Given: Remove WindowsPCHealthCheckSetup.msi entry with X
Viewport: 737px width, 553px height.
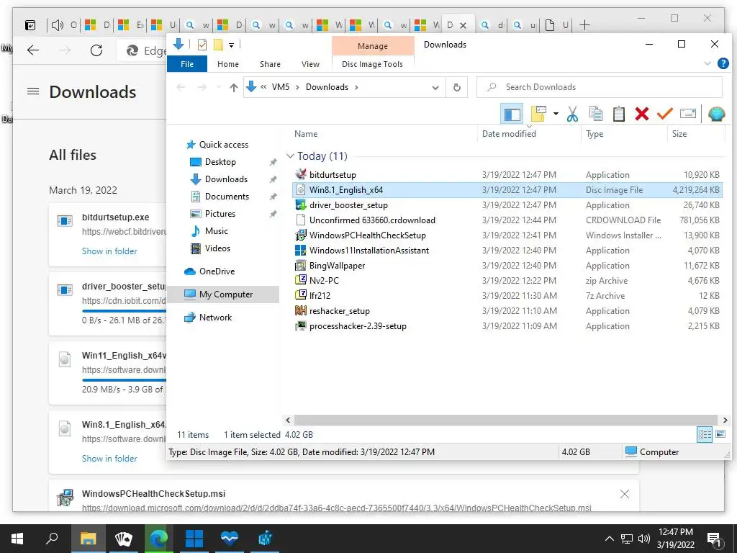Looking at the screenshot, I should 624,494.
